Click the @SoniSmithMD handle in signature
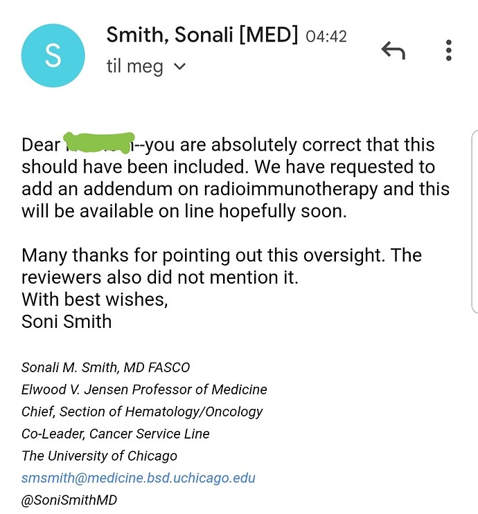 [x=69, y=500]
